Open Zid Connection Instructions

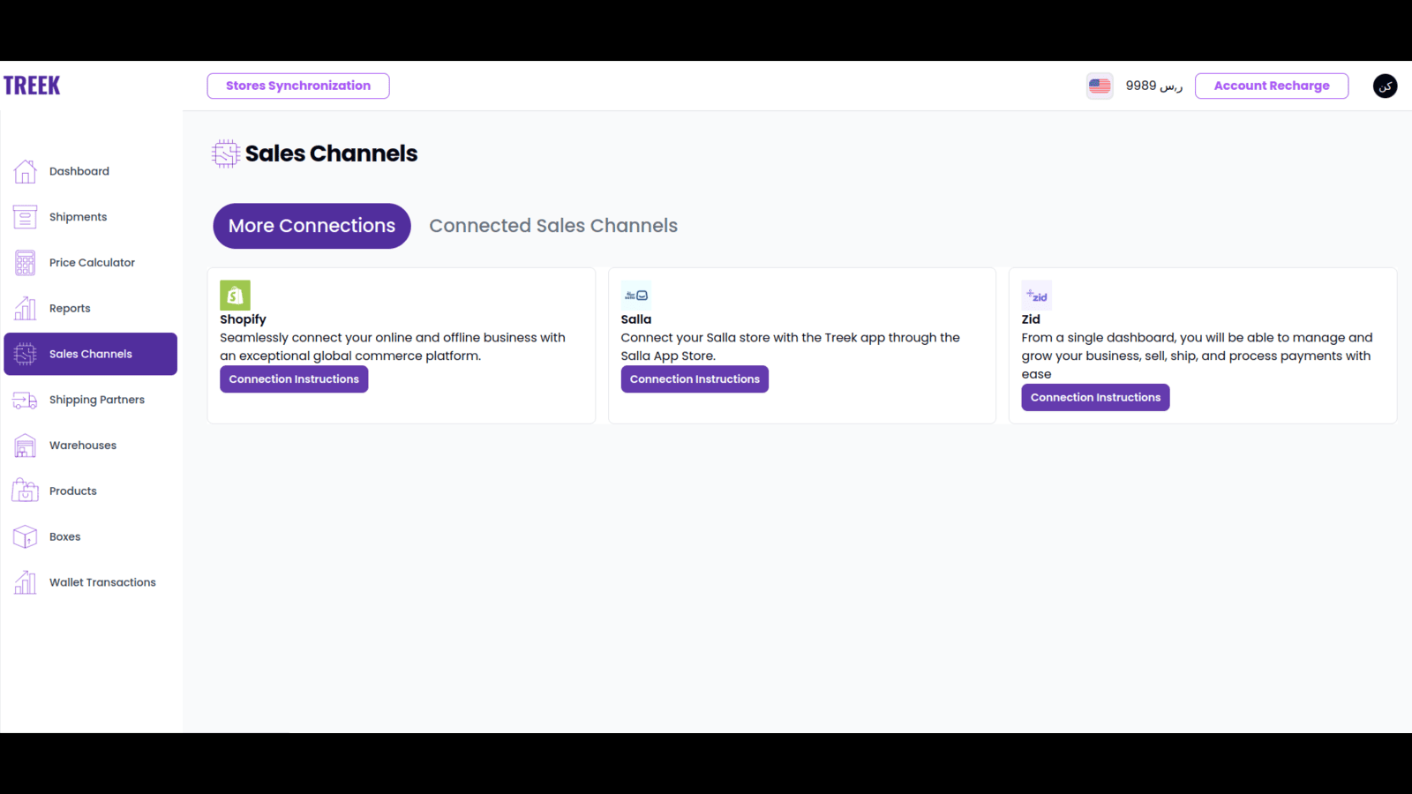click(1095, 398)
